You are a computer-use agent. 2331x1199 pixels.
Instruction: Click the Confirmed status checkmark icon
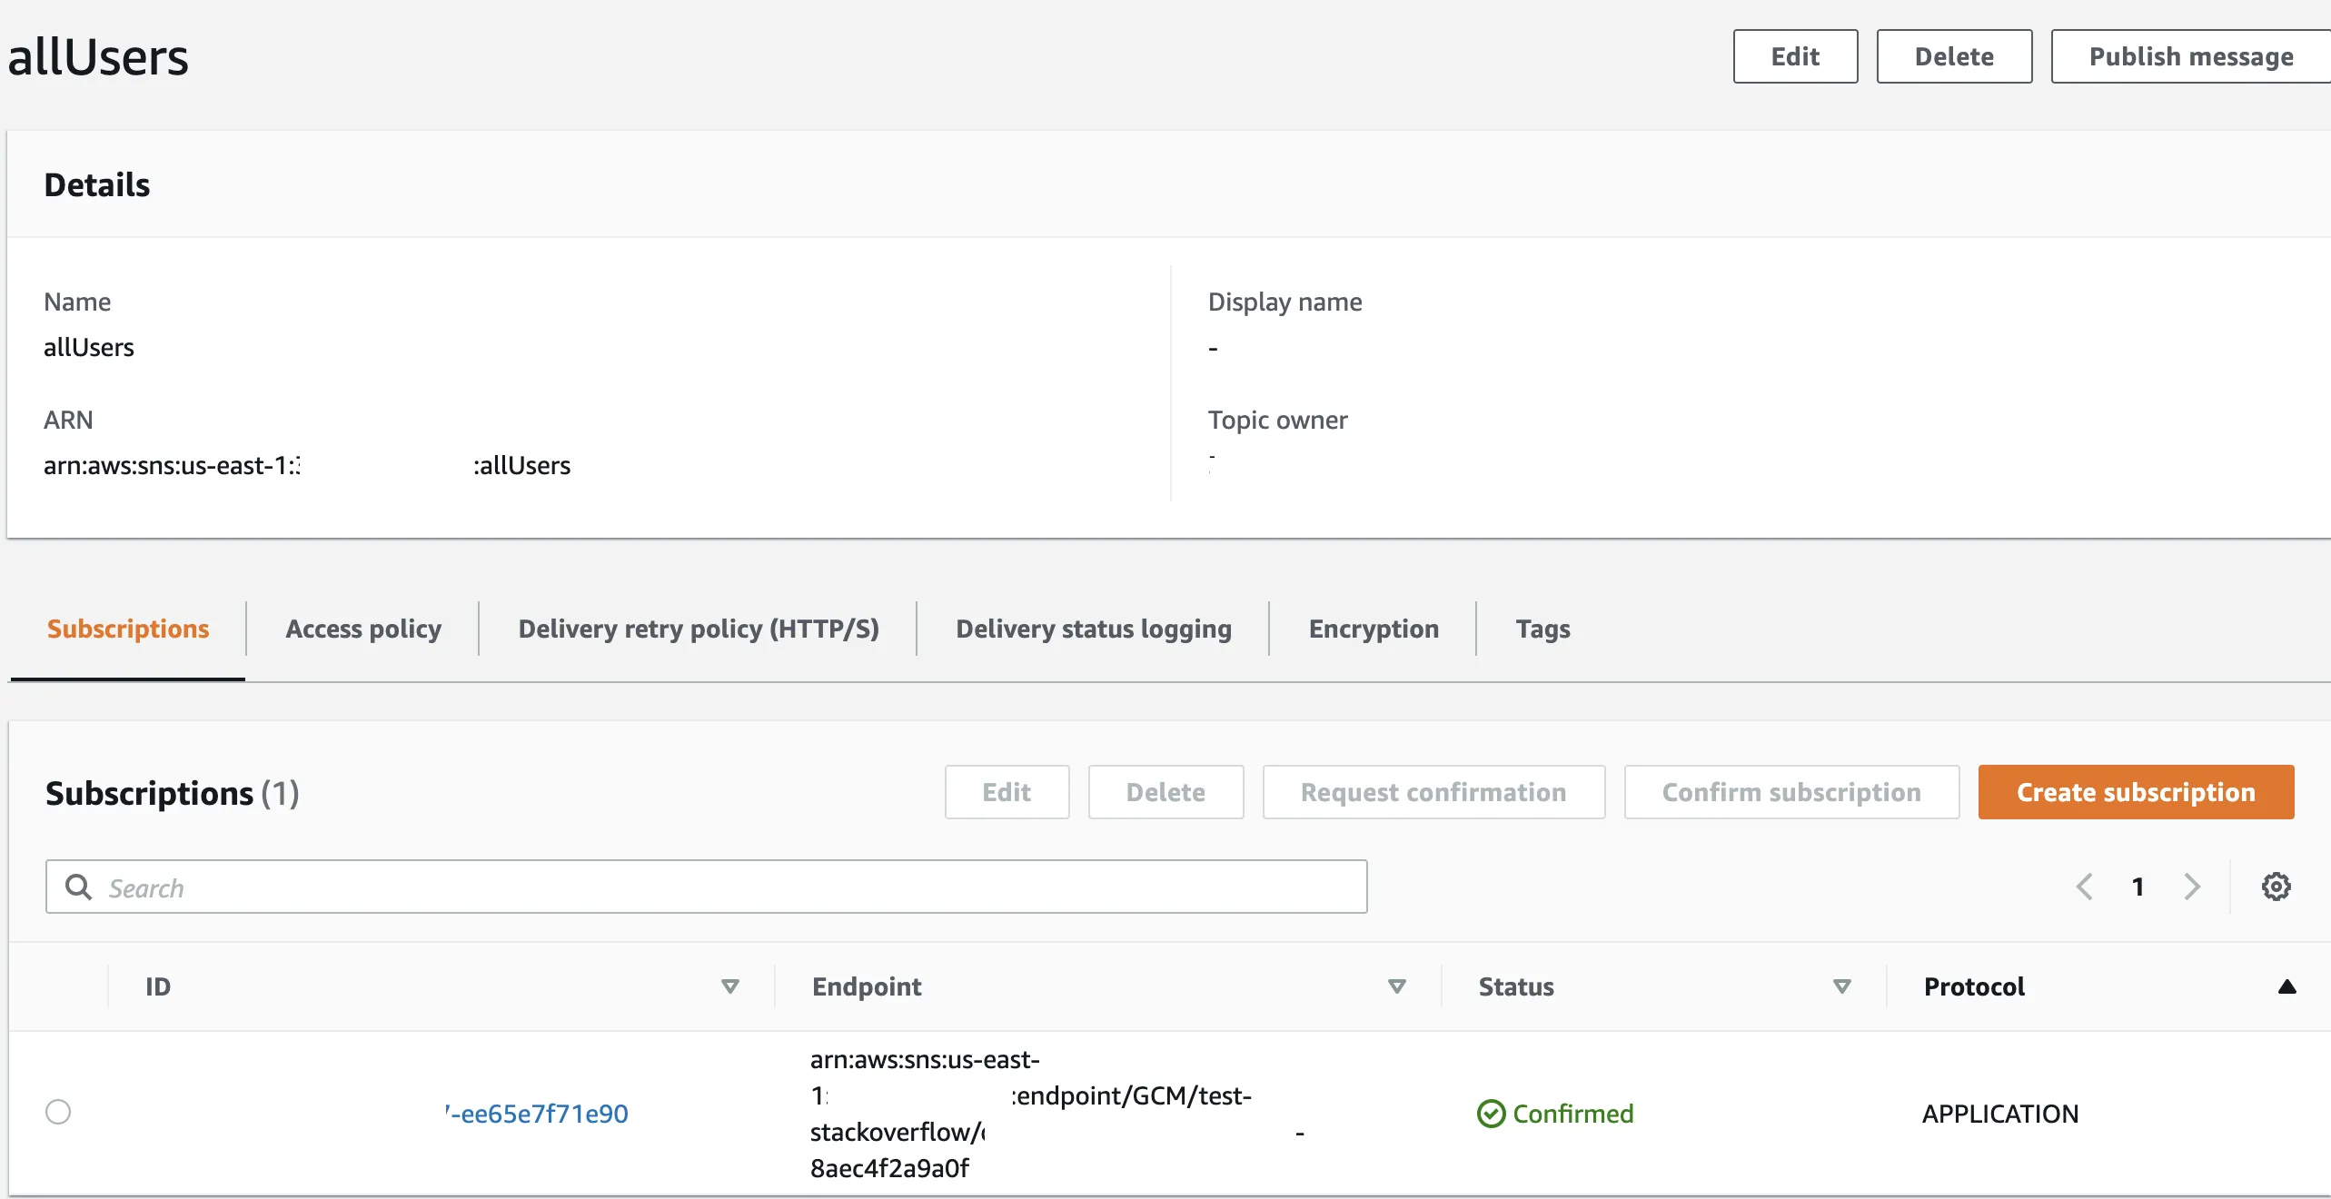click(x=1491, y=1114)
